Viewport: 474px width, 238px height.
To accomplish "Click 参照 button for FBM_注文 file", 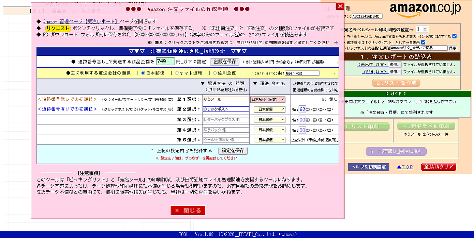I will tap(395, 72).
